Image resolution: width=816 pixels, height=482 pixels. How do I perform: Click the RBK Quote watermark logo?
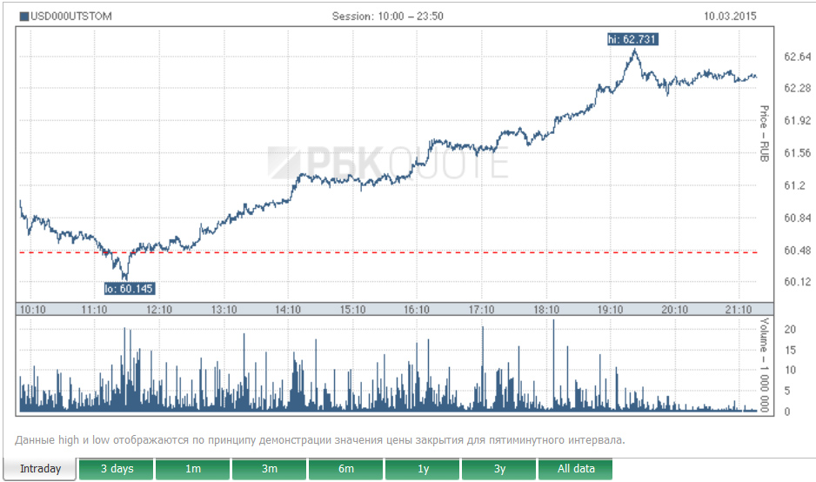point(388,161)
